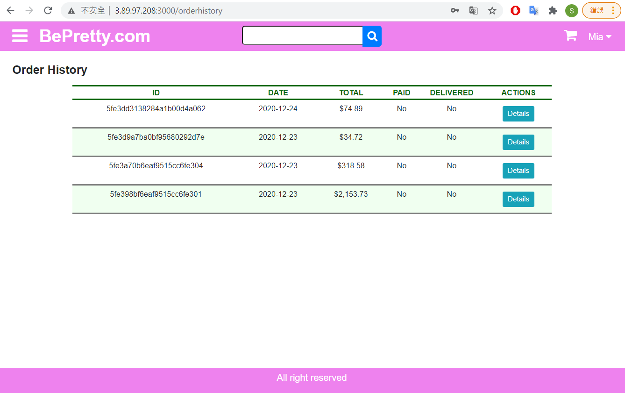This screenshot has height=393, width=625.
Task: Open the hamburger sidebar menu
Action: pos(20,36)
